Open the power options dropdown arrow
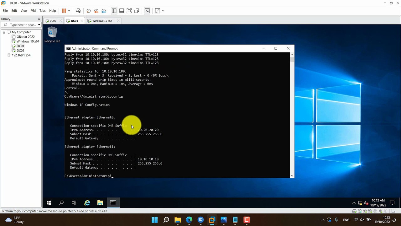This screenshot has width=401, height=226. coord(69,11)
